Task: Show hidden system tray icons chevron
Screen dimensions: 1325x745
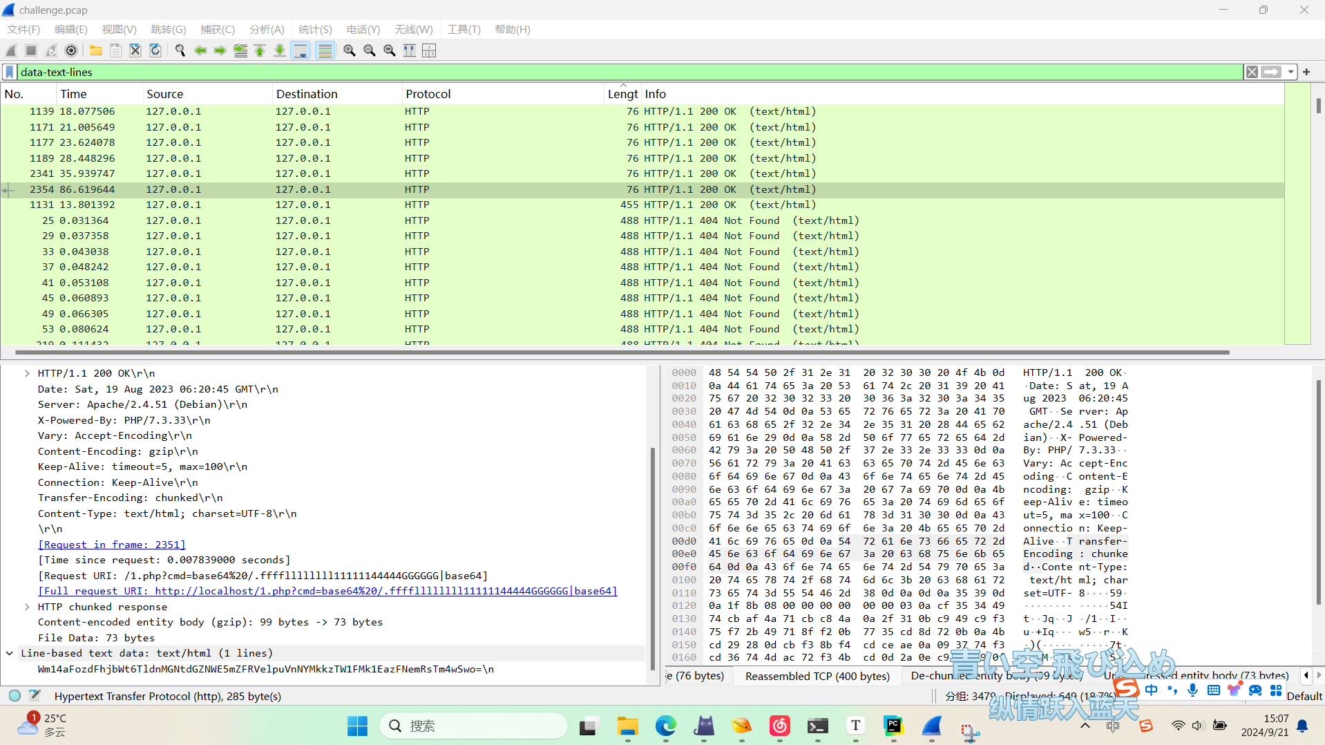Action: pos(1085,726)
